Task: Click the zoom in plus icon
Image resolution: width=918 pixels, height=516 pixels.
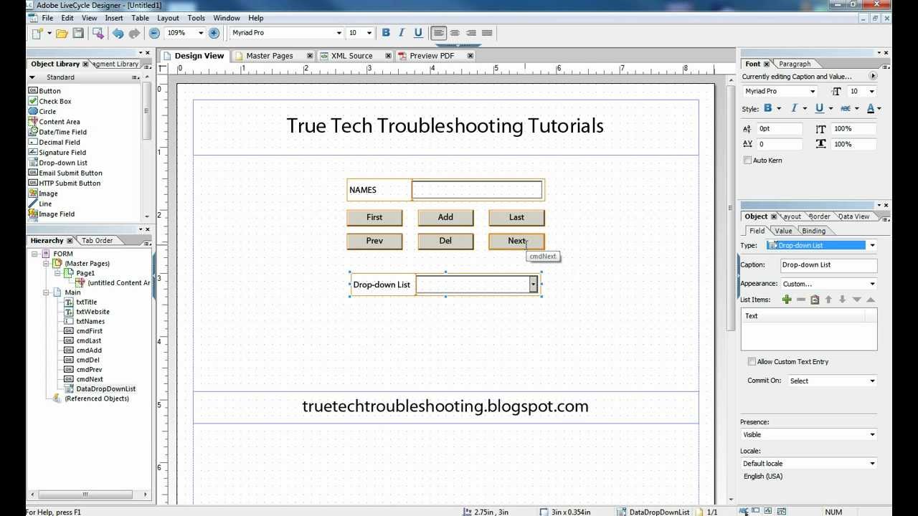Action: coord(214,33)
